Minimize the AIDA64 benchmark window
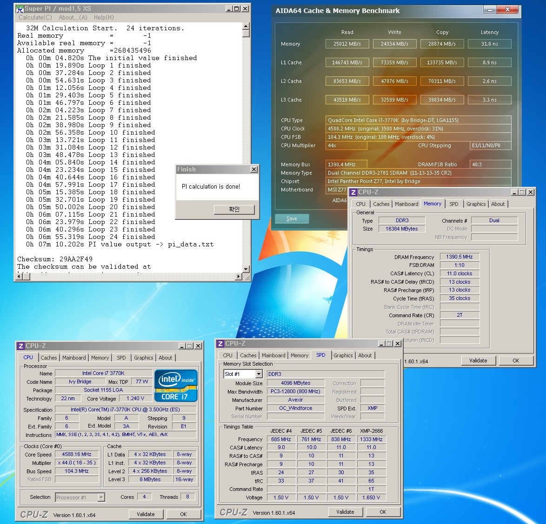 click(490, 10)
